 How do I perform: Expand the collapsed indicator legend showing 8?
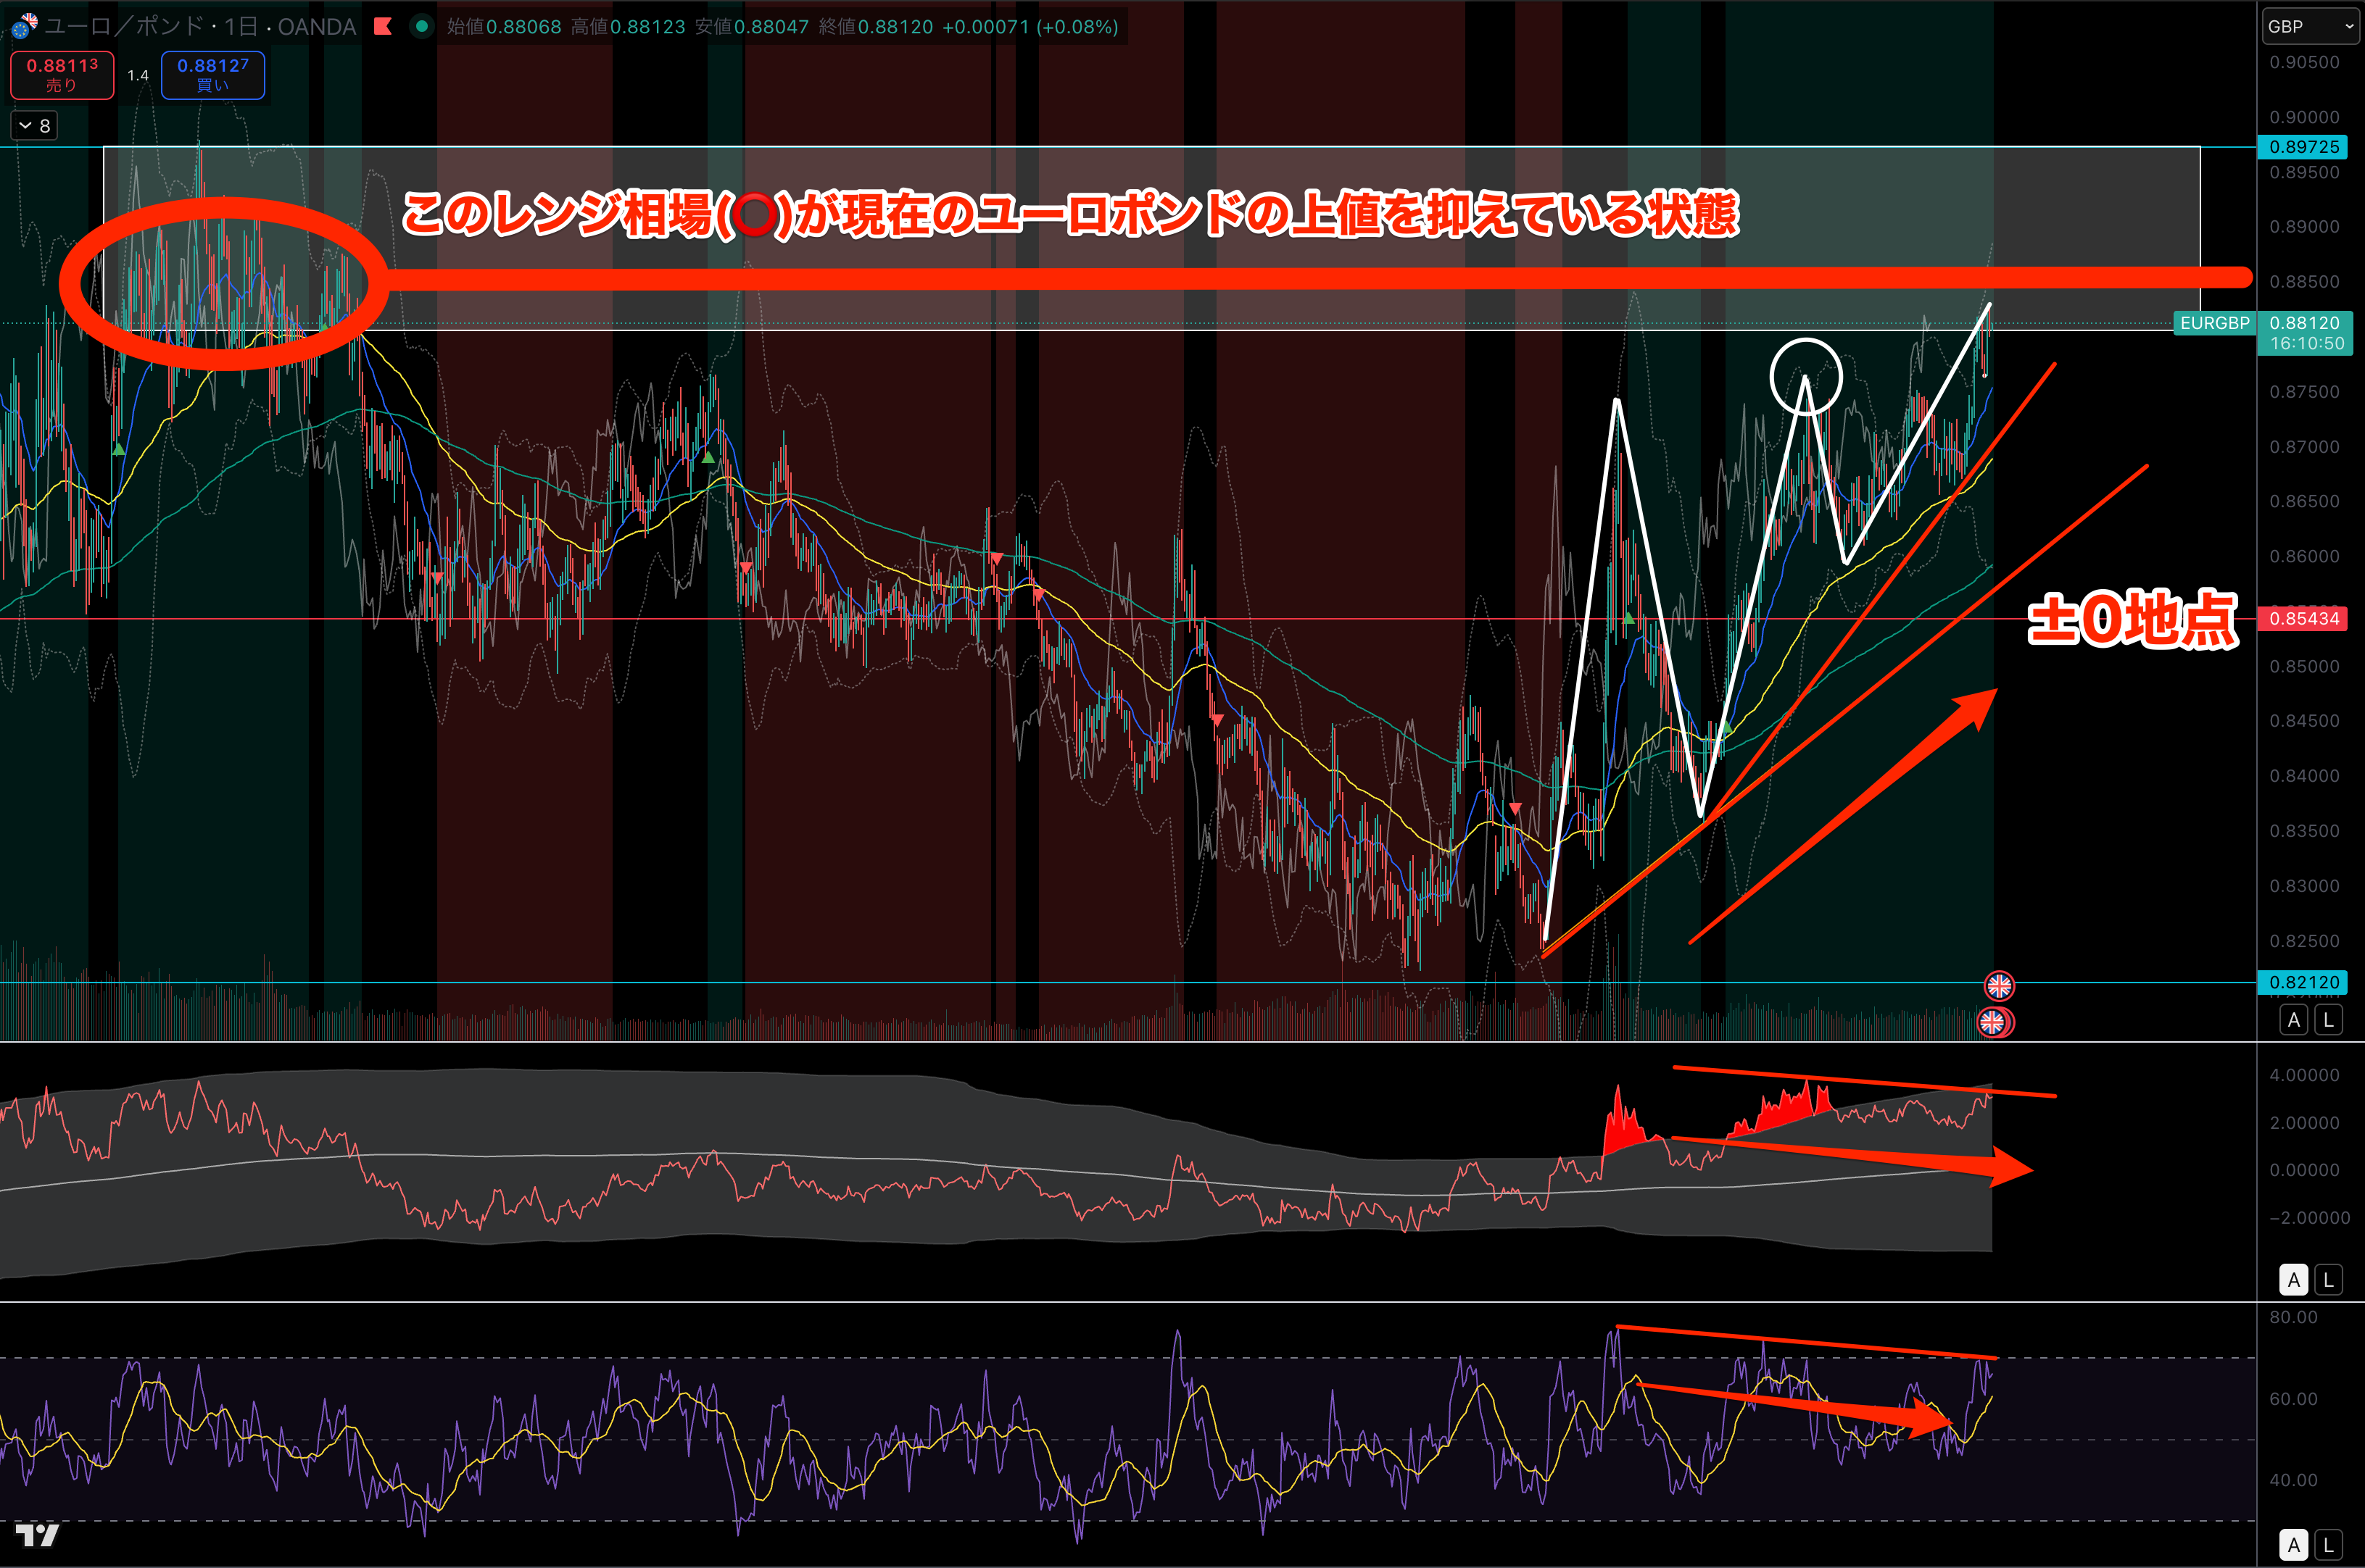pyautogui.click(x=34, y=126)
